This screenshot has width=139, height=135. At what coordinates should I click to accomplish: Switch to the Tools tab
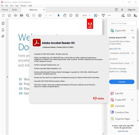[14, 10]
